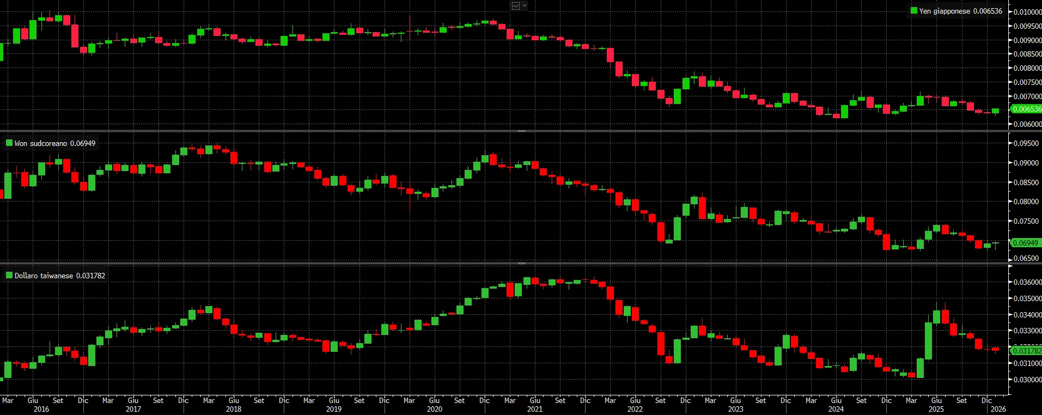Image resolution: width=1042 pixels, height=415 pixels.
Task: Click the 0.006536 current price tag on axis
Action: [1027, 109]
